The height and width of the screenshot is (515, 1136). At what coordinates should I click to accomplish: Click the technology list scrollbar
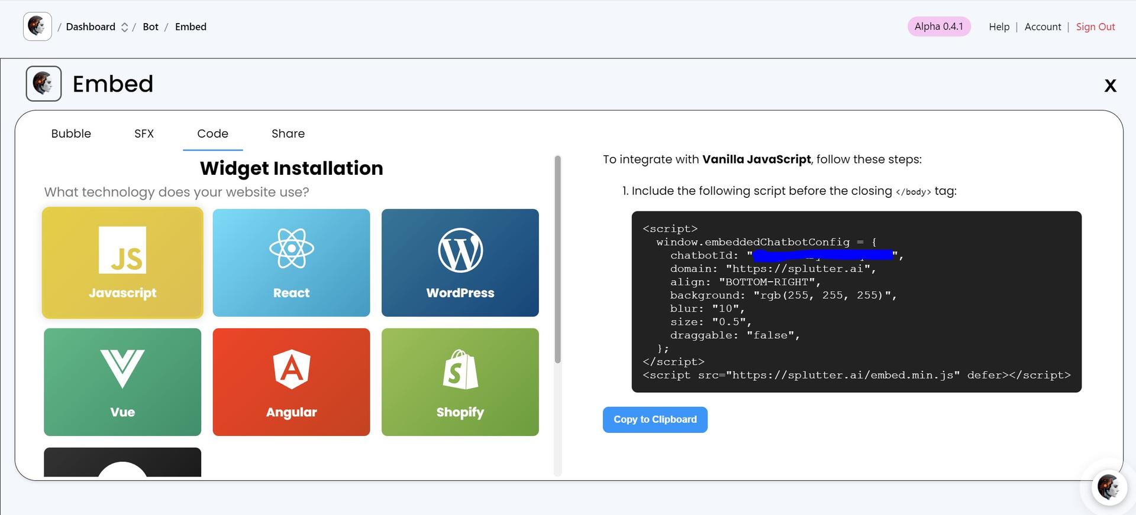(557, 260)
